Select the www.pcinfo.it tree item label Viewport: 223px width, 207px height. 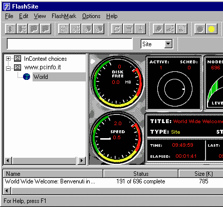point(43,67)
